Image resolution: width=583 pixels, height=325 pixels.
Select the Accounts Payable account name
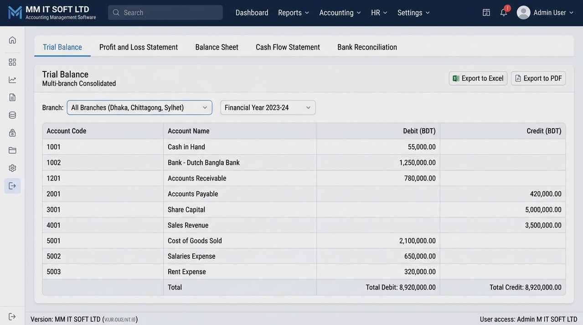point(193,194)
